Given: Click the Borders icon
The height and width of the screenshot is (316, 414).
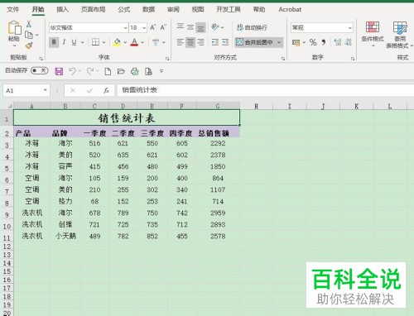Looking at the screenshot, I should tap(95, 42).
